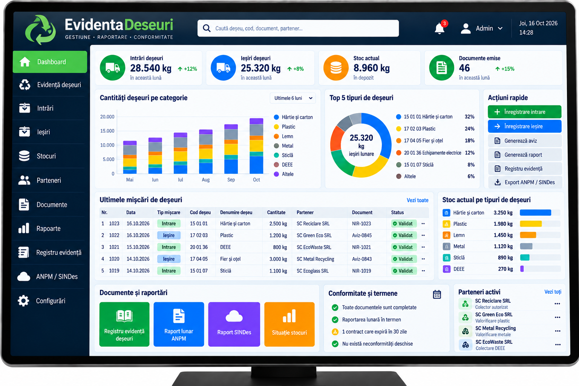579x386 pixels.
Task: Toggle Metal legend entry in bar chart
Action: [x=283, y=146]
